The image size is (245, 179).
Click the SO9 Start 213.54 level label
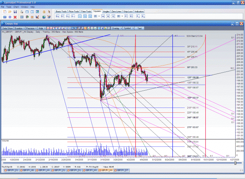tap(194, 36)
